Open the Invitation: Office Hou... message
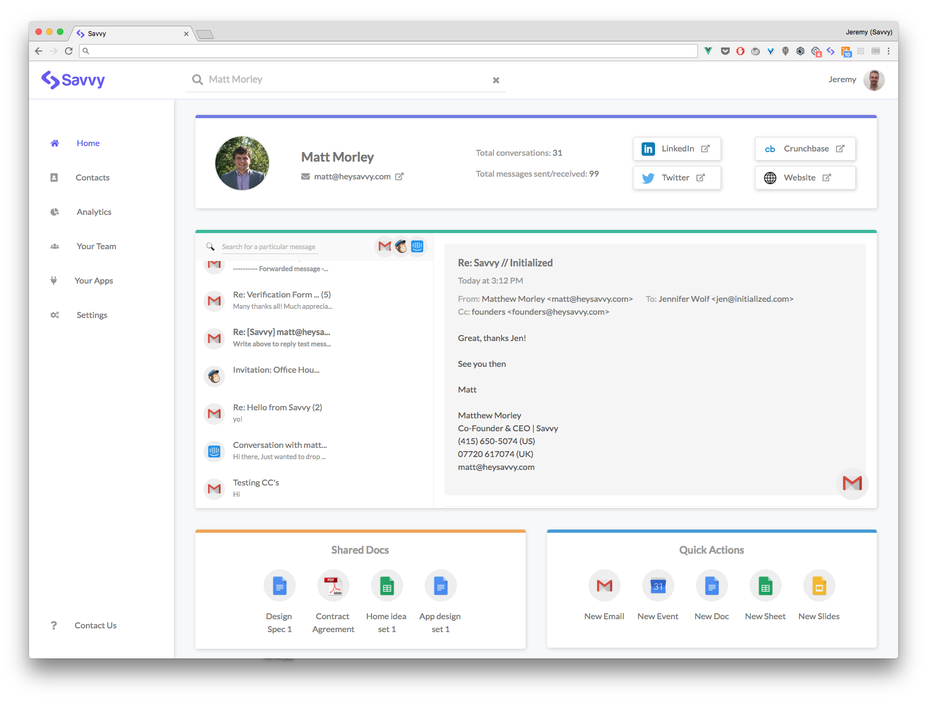This screenshot has width=931, height=703. point(315,376)
